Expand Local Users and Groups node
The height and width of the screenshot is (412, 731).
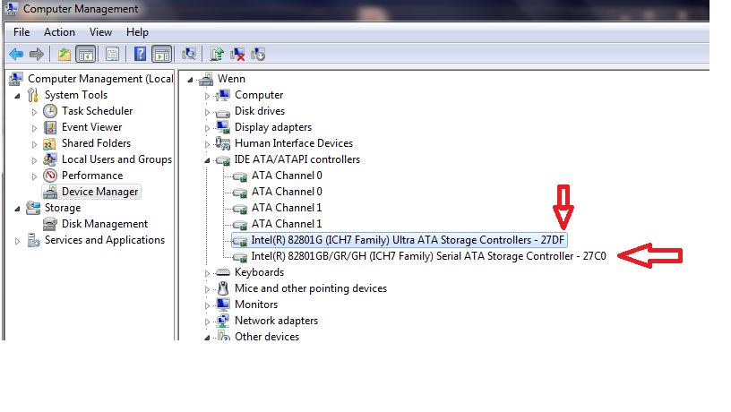point(34,160)
